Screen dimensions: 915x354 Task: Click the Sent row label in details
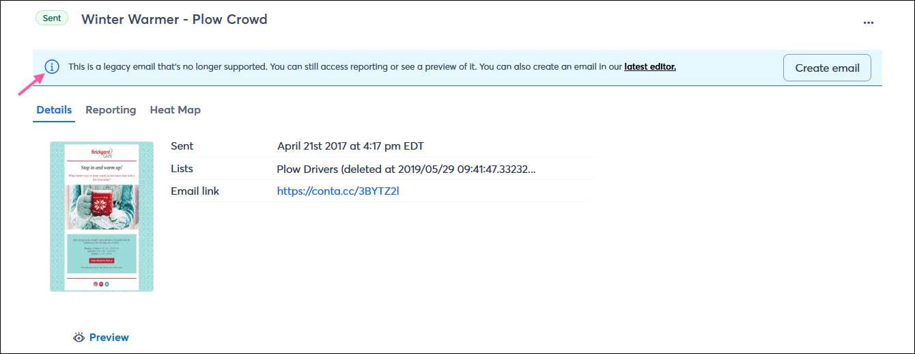click(182, 146)
